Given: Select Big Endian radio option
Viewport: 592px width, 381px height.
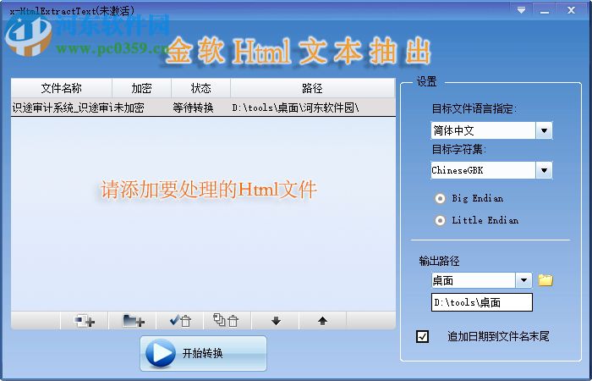Looking at the screenshot, I should click(440, 198).
